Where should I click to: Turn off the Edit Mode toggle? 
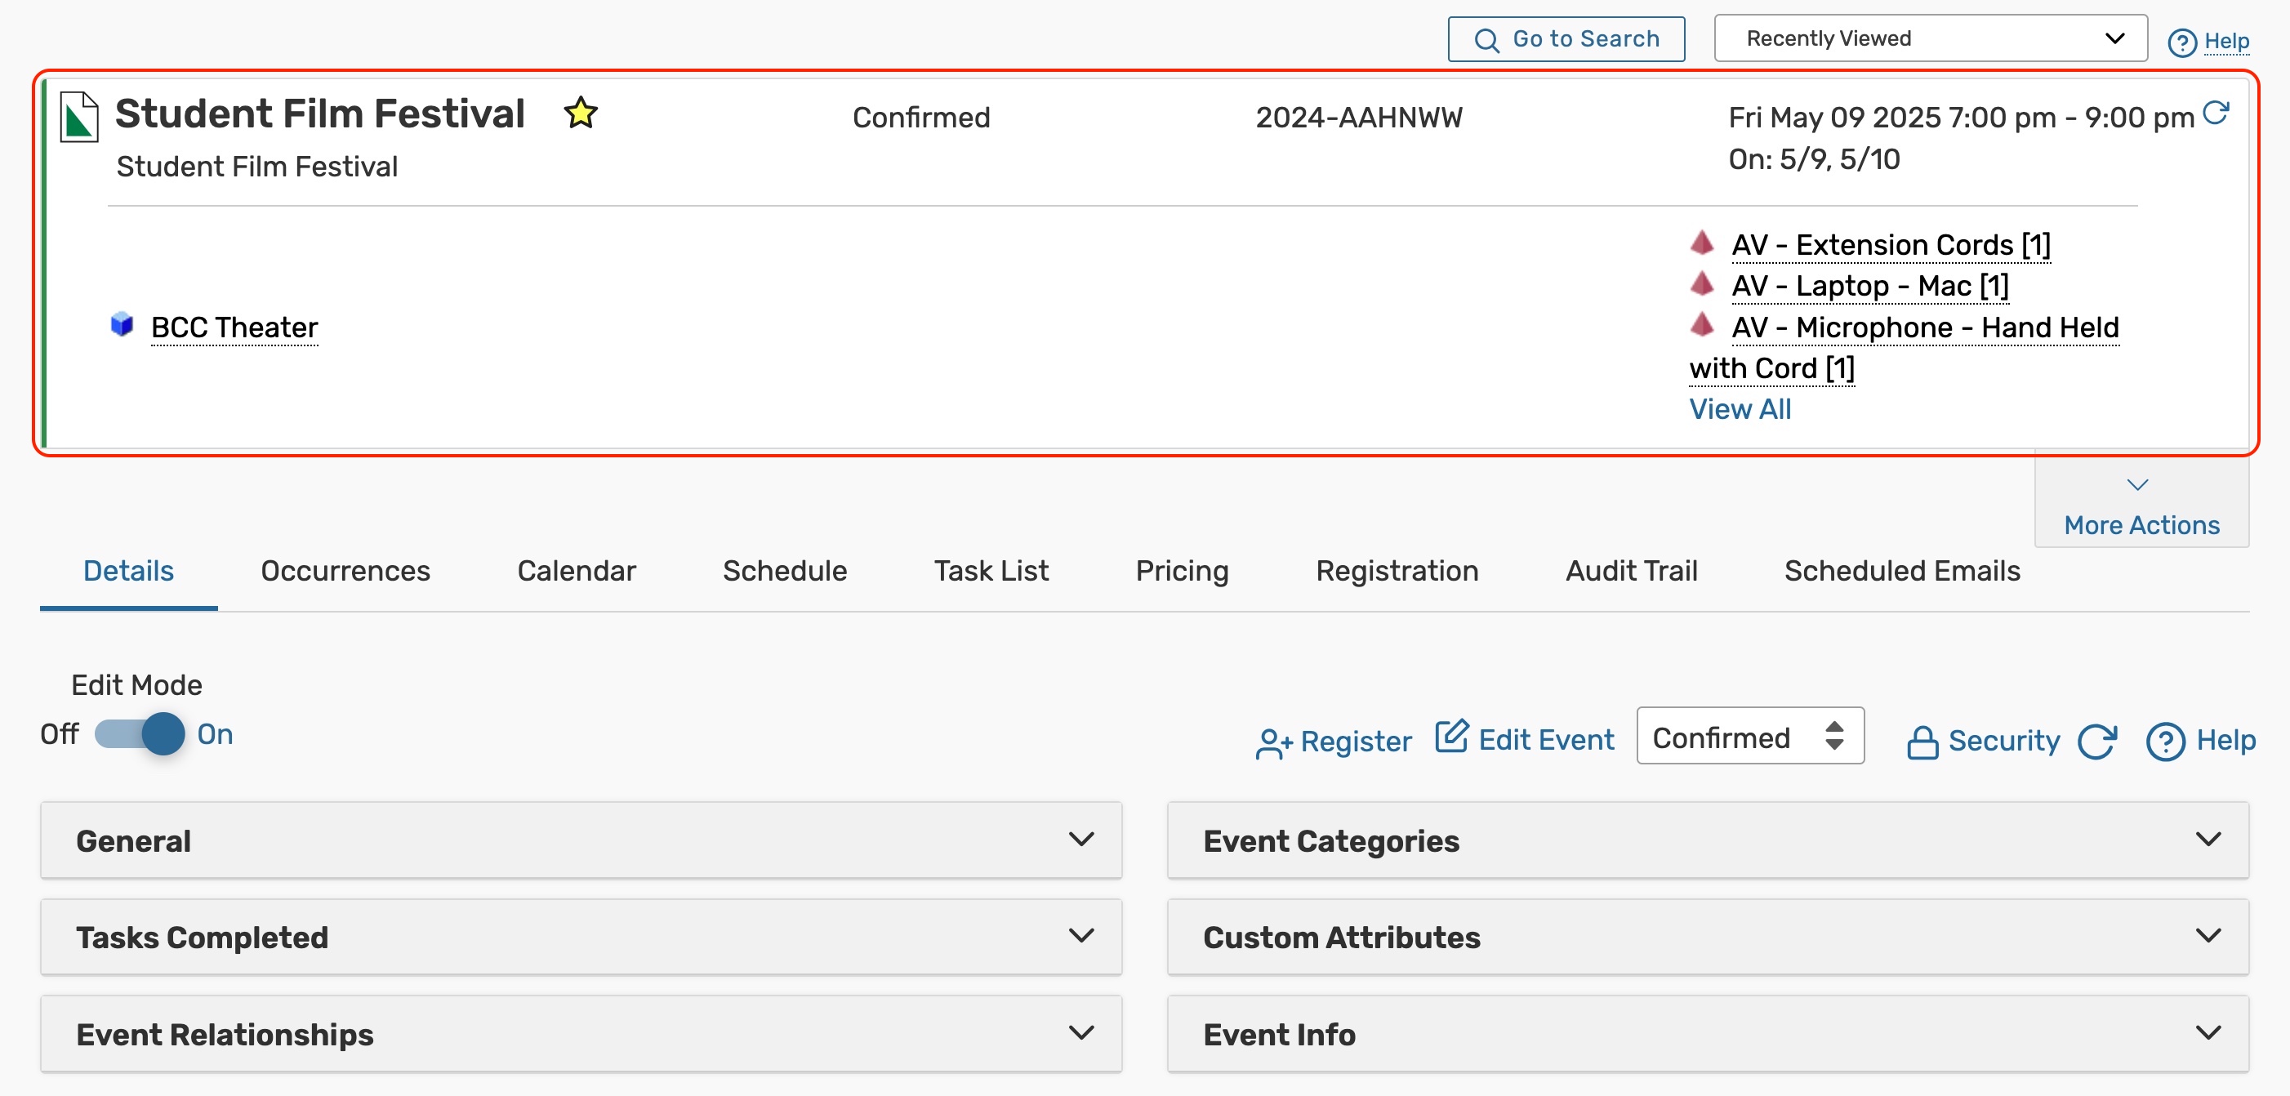[x=140, y=734]
